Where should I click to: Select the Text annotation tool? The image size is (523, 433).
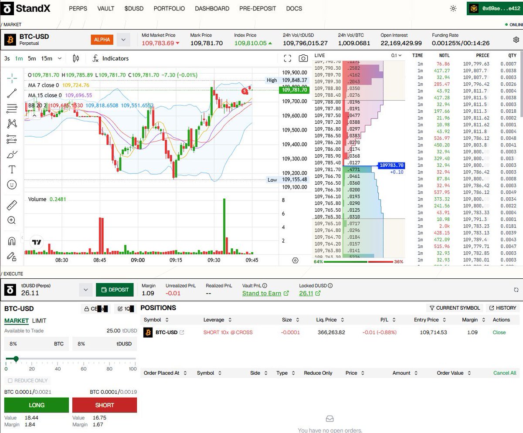coord(12,169)
